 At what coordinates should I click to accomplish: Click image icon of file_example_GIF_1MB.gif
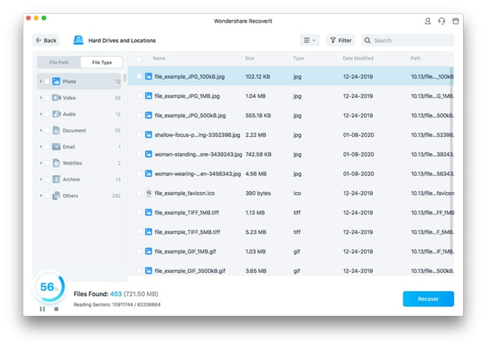(x=148, y=251)
